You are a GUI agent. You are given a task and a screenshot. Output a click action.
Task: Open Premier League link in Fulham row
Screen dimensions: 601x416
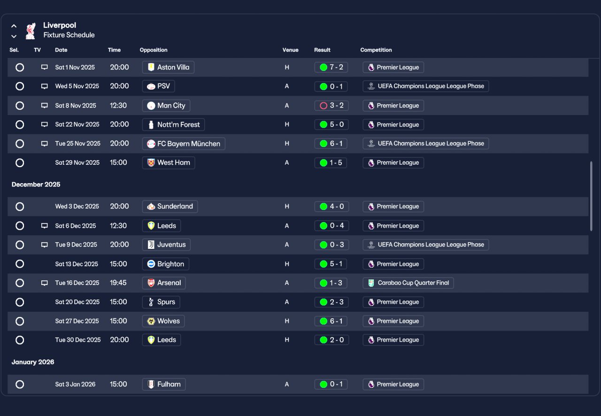393,385
